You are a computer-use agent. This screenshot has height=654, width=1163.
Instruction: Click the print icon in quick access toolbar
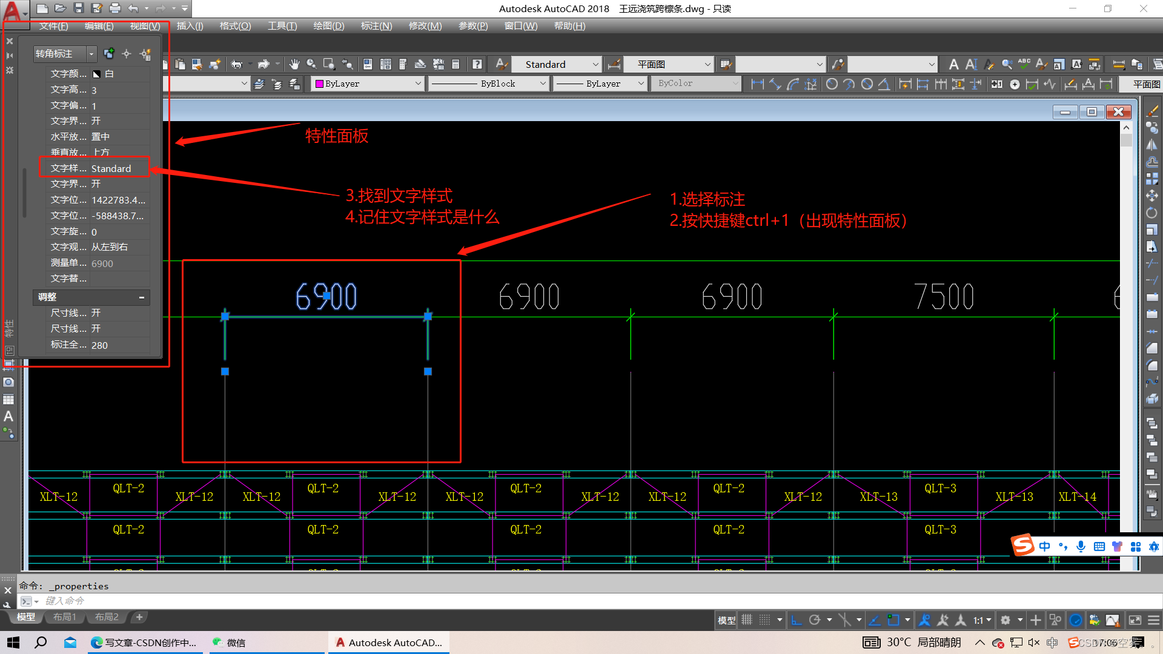(x=115, y=8)
